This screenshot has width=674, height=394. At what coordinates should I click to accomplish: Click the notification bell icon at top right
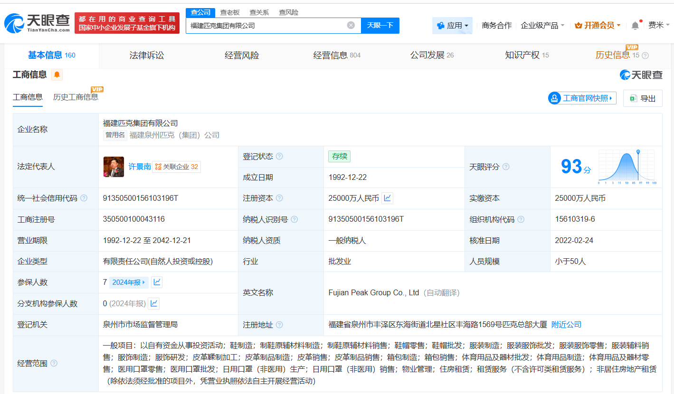635,25
